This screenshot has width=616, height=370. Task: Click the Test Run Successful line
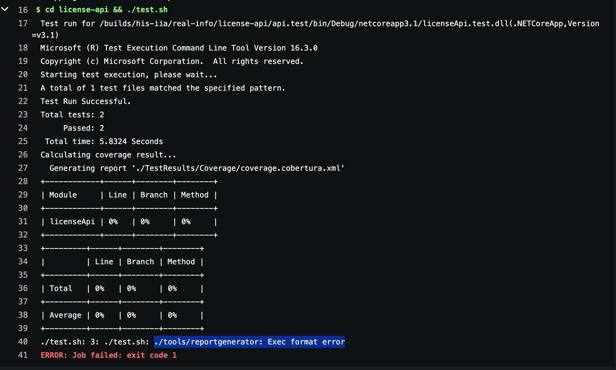(x=85, y=101)
